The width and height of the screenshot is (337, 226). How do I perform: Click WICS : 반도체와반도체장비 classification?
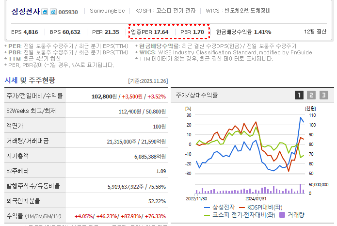[238, 11]
